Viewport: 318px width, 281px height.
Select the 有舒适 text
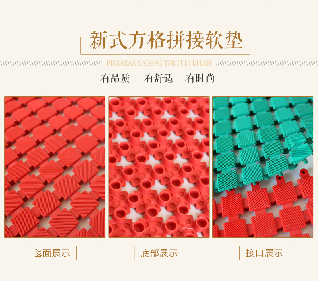159,78
